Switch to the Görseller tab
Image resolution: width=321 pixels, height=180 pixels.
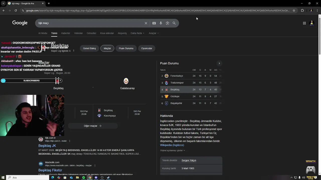coord(92,33)
